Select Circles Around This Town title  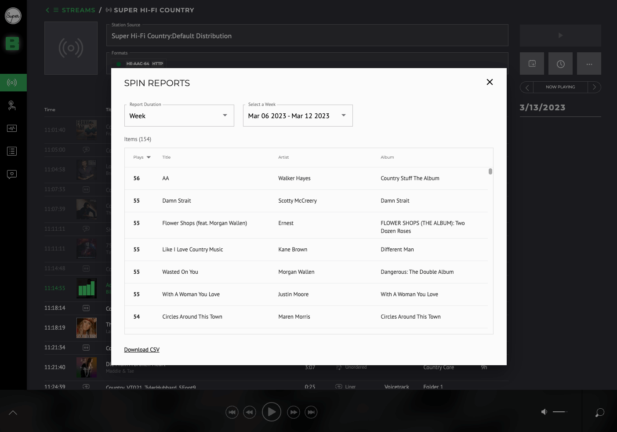192,317
